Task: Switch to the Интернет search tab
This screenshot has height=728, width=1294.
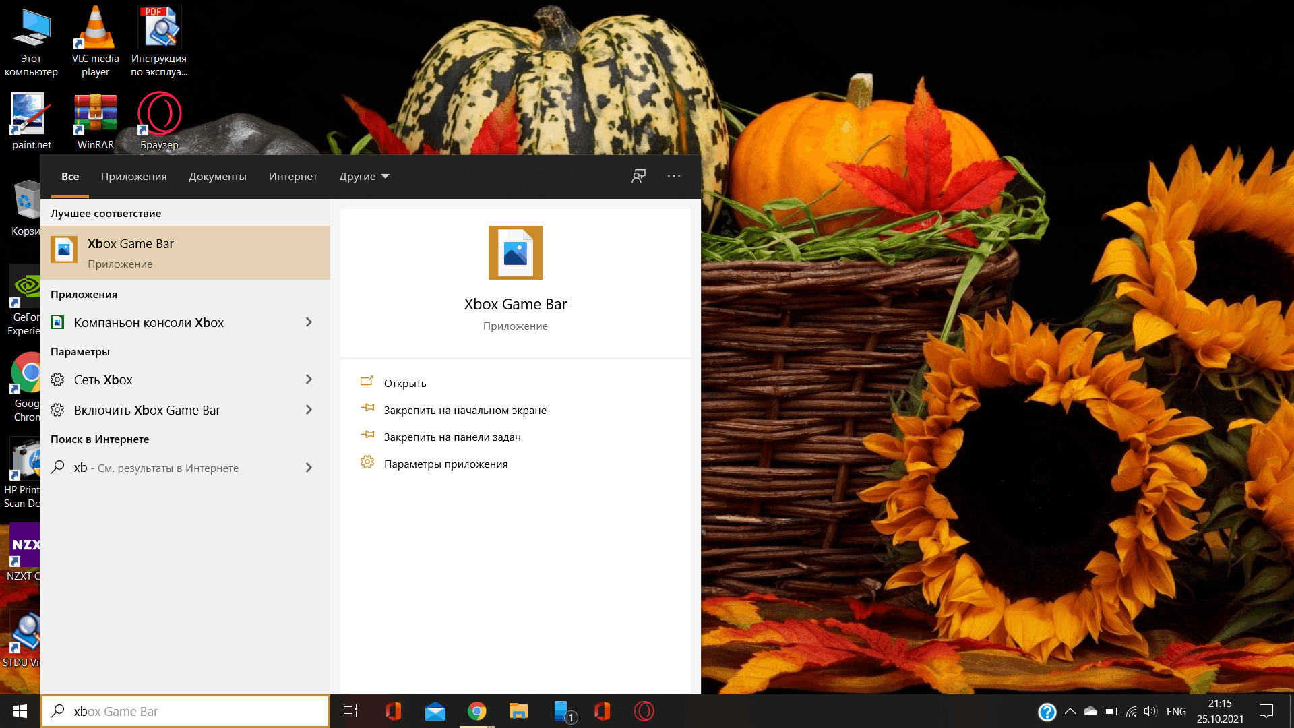Action: (293, 177)
